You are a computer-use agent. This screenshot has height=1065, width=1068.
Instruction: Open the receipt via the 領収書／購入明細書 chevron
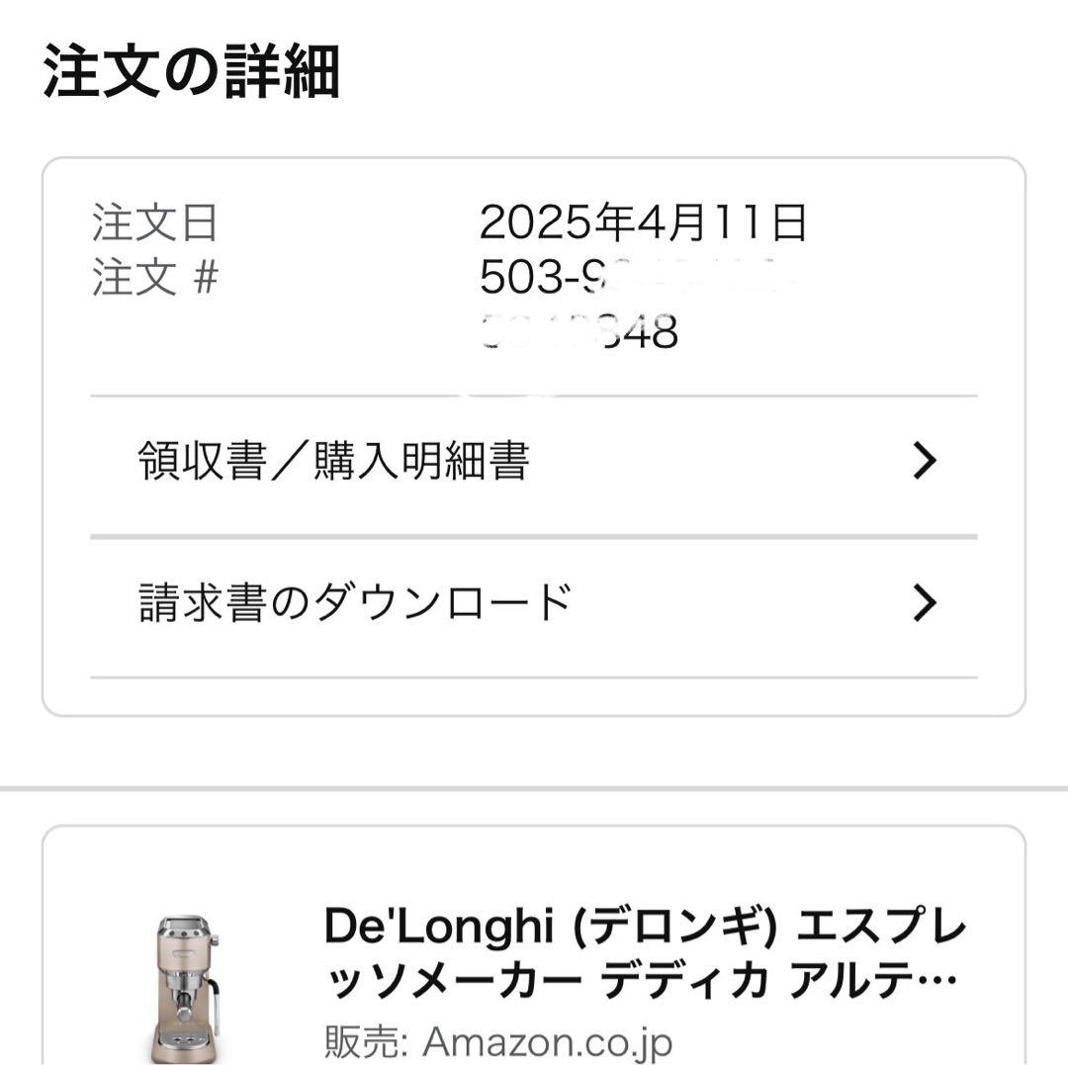pos(926,459)
